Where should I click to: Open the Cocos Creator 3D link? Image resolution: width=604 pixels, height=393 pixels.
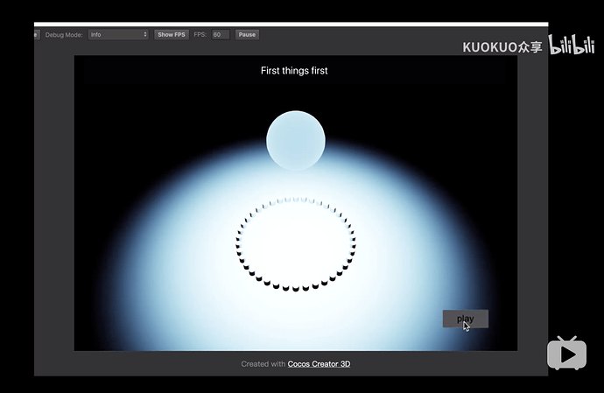(319, 364)
